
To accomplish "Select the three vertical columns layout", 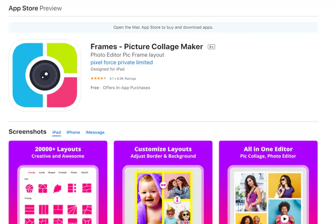I will pos(44,209).
